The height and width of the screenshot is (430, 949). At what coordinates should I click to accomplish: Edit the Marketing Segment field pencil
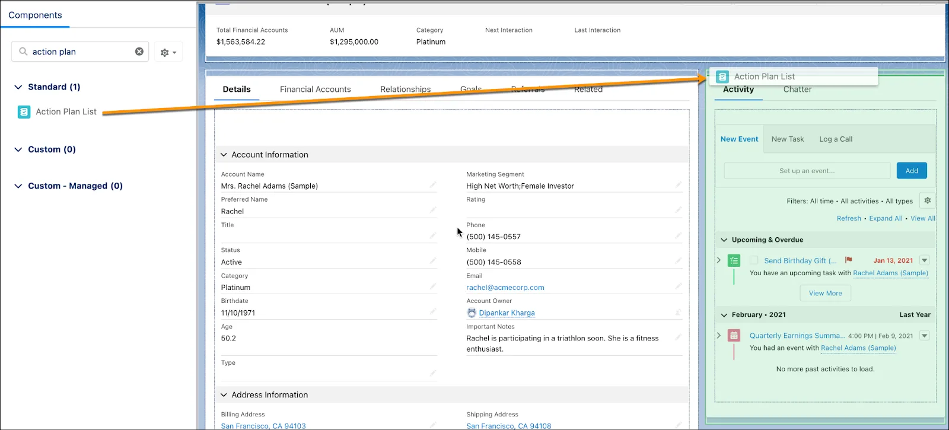679,185
